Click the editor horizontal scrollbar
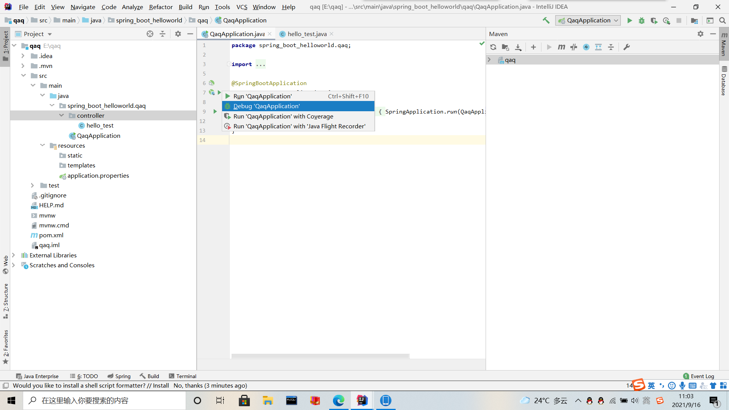Image resolution: width=729 pixels, height=410 pixels. (320, 356)
